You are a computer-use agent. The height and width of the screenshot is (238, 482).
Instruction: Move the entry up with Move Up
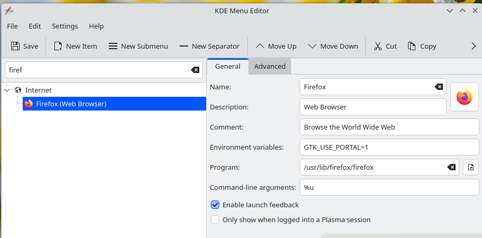276,47
